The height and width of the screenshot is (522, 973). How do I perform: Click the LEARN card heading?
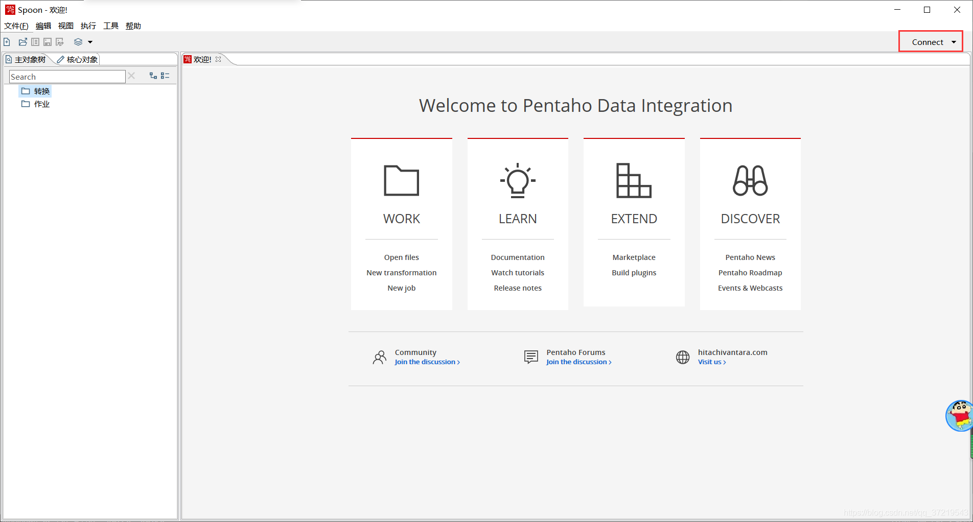(518, 219)
